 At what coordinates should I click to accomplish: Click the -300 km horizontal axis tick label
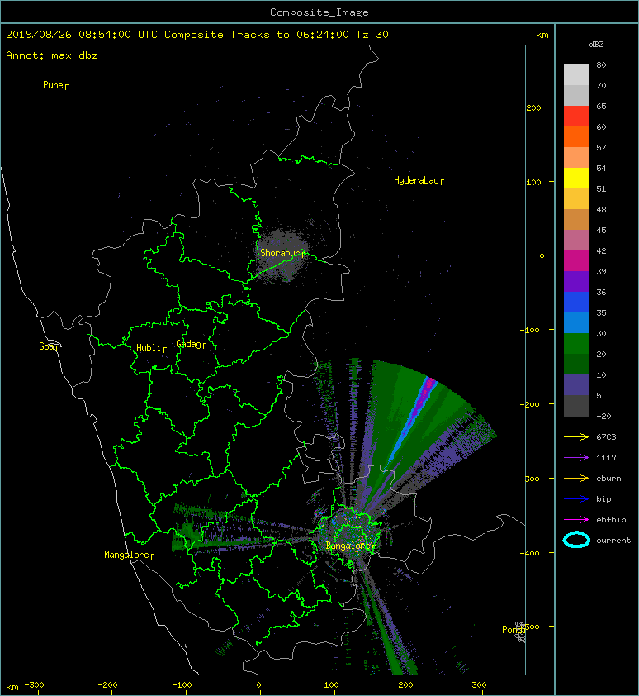[34, 685]
